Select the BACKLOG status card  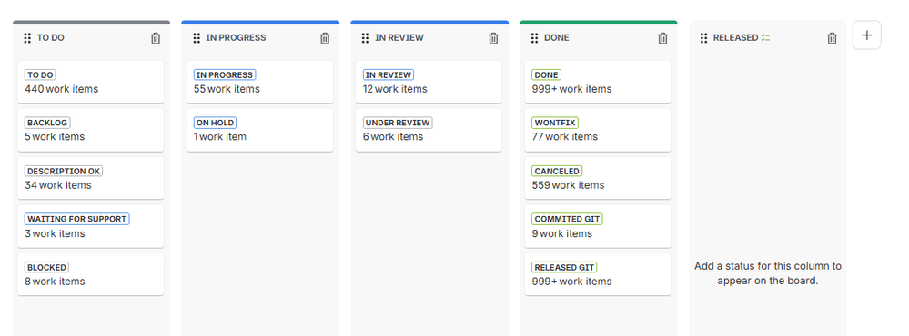coord(91,130)
